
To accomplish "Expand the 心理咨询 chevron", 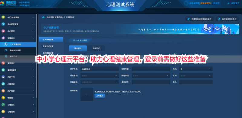I will coord(33,84).
